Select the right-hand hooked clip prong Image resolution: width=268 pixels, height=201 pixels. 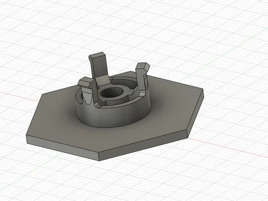(x=142, y=77)
